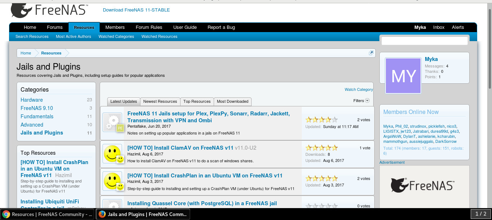The image size is (492, 220).
Task: Open the Advanced category
Action: point(32,125)
